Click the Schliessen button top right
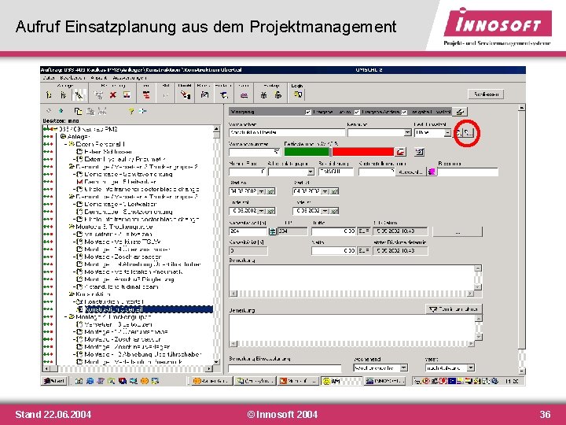This screenshot has width=566, height=425. pyautogui.click(x=486, y=94)
